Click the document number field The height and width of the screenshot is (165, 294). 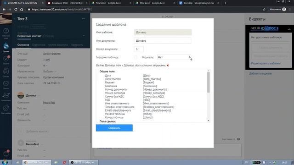139,49
